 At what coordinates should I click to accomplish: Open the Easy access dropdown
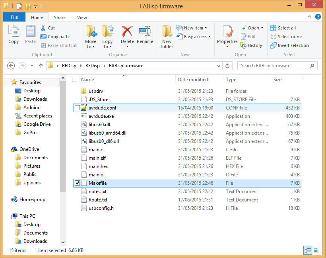coord(209,37)
